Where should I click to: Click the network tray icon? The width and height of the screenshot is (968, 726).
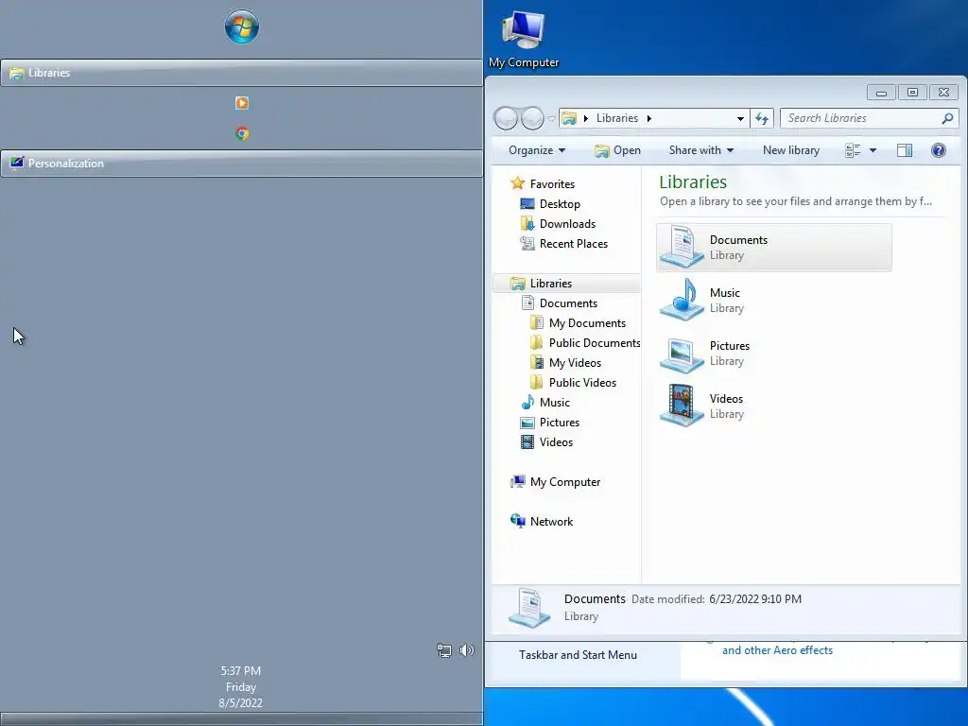(x=444, y=650)
